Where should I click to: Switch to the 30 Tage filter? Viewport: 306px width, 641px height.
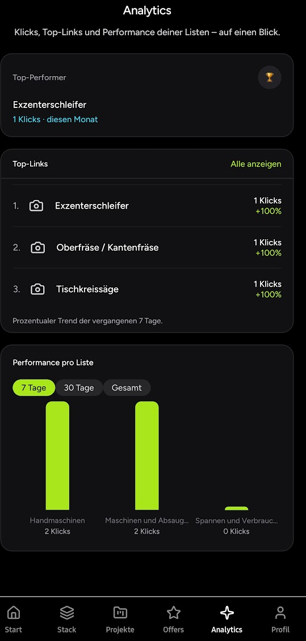coord(79,388)
